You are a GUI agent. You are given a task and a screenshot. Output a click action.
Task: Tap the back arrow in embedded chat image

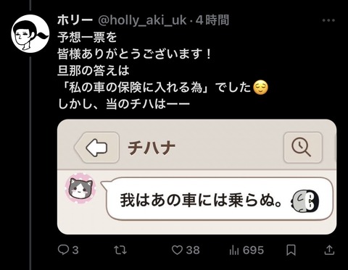point(96,148)
